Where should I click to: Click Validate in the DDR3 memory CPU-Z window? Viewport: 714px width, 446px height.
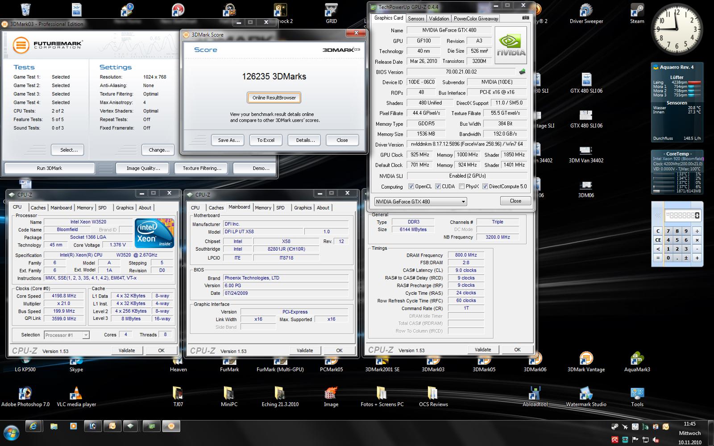point(483,350)
